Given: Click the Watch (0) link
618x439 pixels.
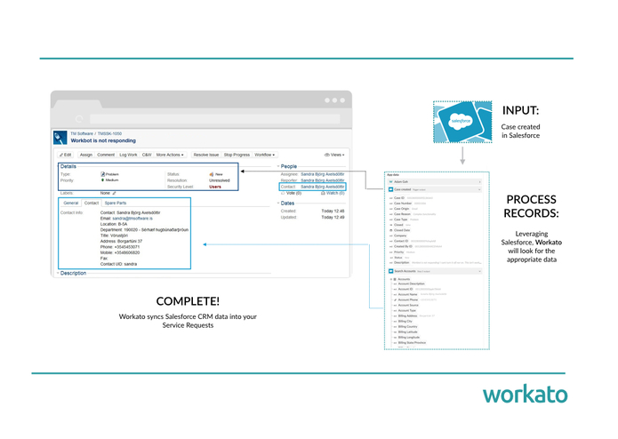Looking at the screenshot, I should coord(335,194).
